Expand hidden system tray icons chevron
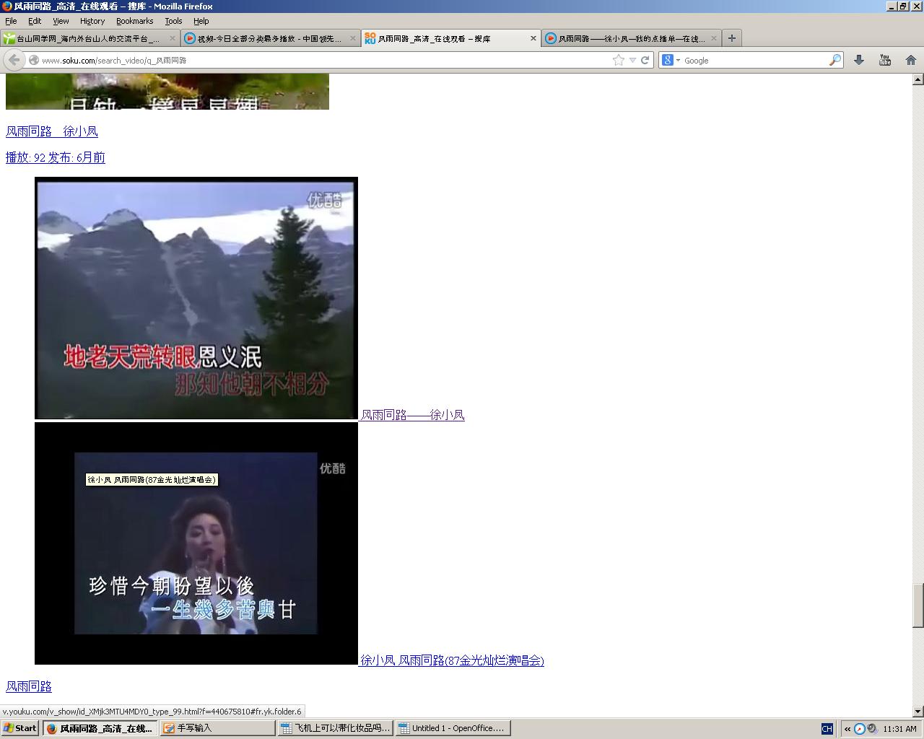Viewport: 924px width, 739px height. click(x=847, y=729)
